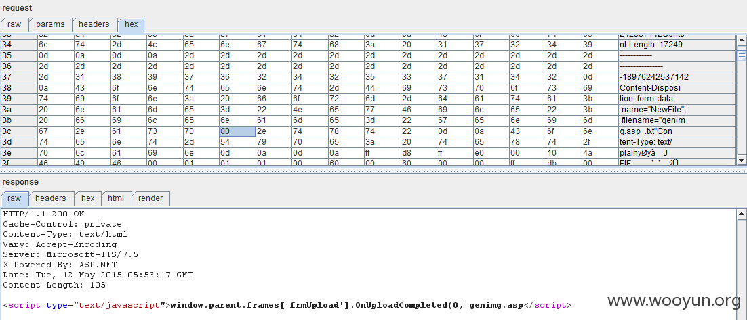Viewport: 747px width, 320px height.
Task: Click the 22 byte in row 3b
Action: tap(419, 121)
